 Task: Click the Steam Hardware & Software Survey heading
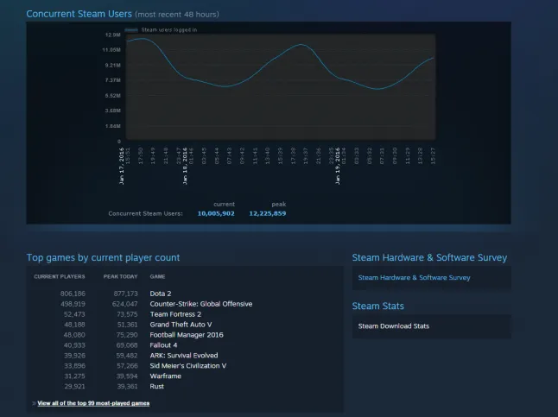tap(429, 257)
